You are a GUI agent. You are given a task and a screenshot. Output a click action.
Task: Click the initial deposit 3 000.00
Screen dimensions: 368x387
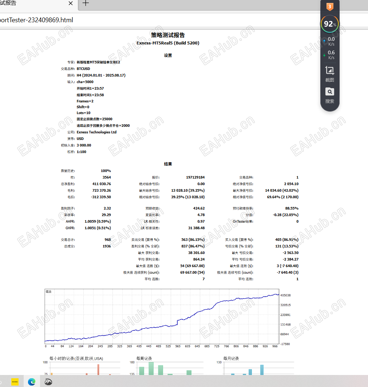[x=84, y=145]
